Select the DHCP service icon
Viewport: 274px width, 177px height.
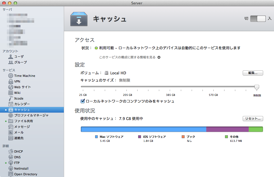(11, 151)
